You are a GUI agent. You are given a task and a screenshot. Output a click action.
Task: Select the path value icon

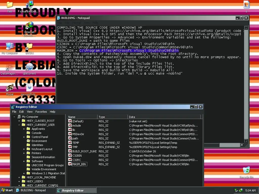(x=70, y=138)
